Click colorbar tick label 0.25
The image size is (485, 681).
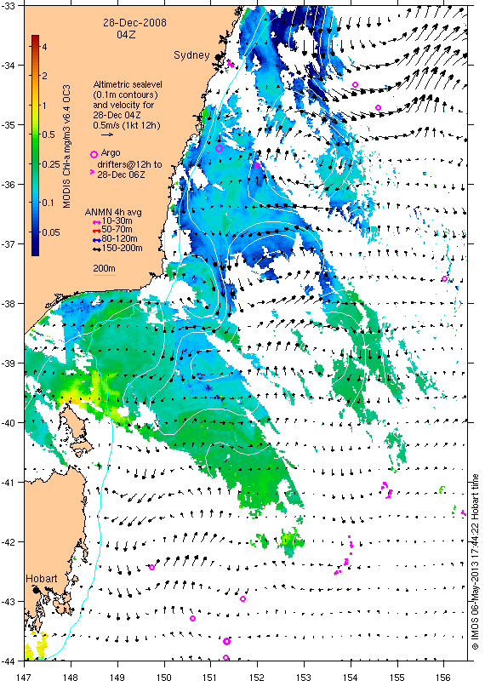(x=51, y=163)
